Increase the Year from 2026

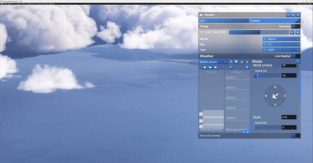pyautogui.click(x=298, y=50)
